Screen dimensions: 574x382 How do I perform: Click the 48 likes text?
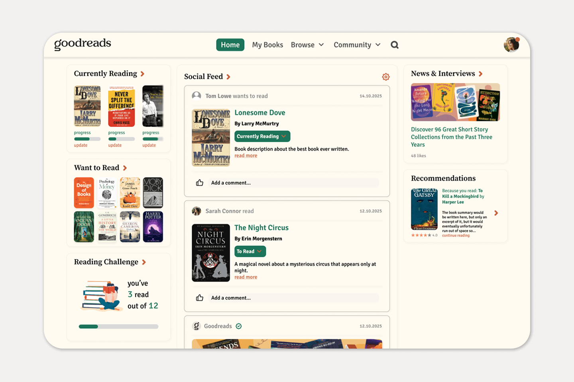419,156
